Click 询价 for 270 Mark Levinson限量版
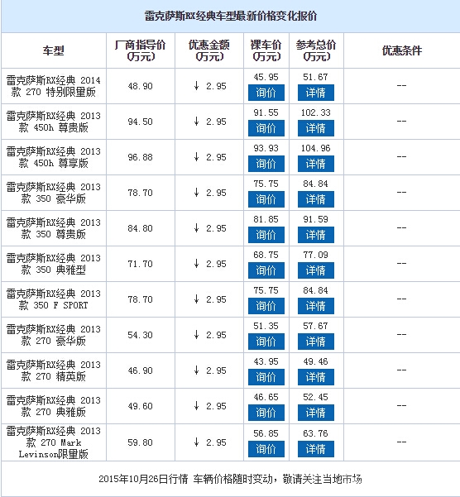 point(266,449)
